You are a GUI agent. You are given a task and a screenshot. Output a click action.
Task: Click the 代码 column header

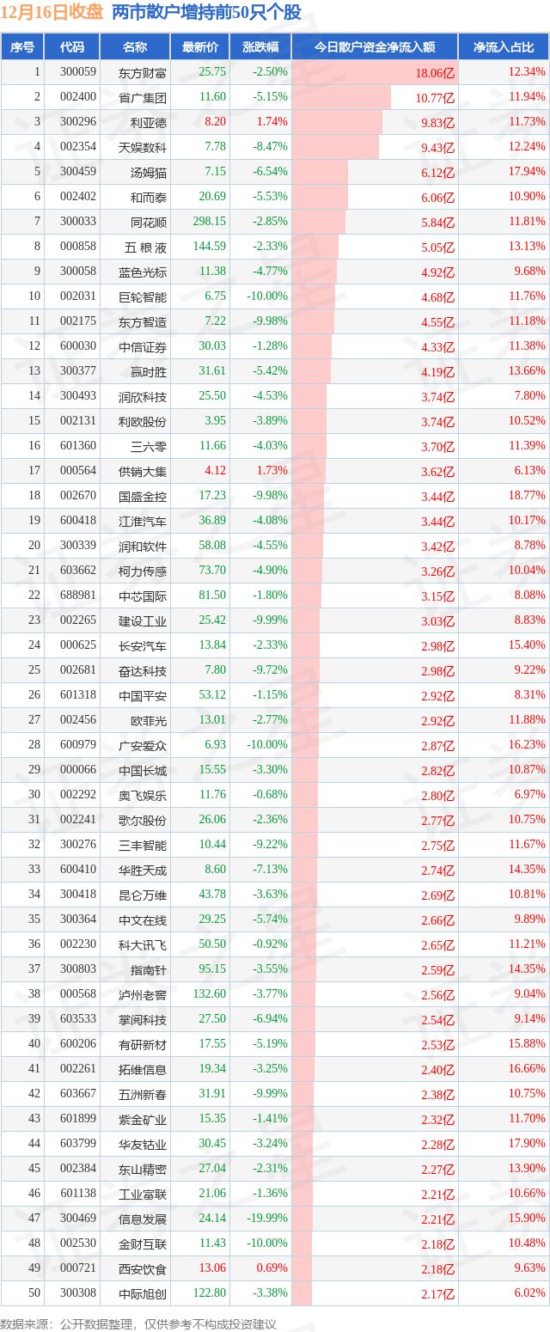coord(72,47)
